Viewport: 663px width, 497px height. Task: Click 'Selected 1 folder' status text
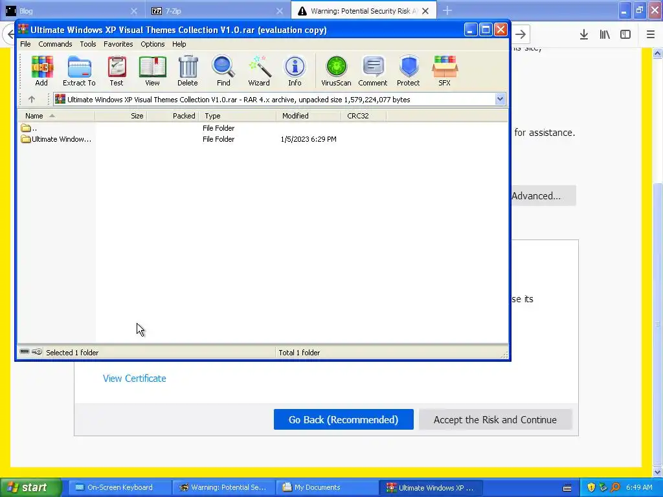[72, 353]
